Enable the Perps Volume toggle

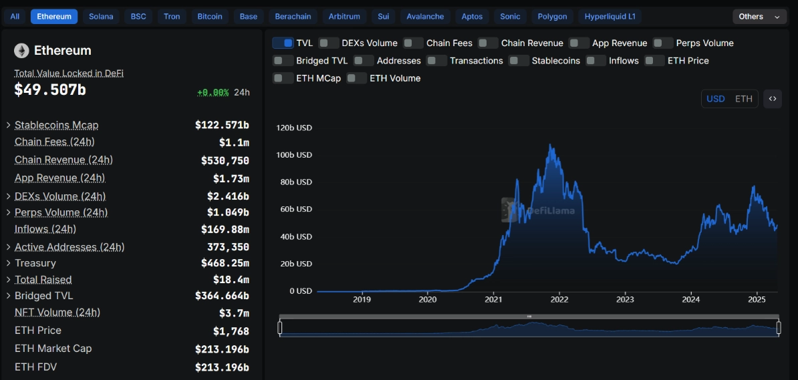coord(663,43)
